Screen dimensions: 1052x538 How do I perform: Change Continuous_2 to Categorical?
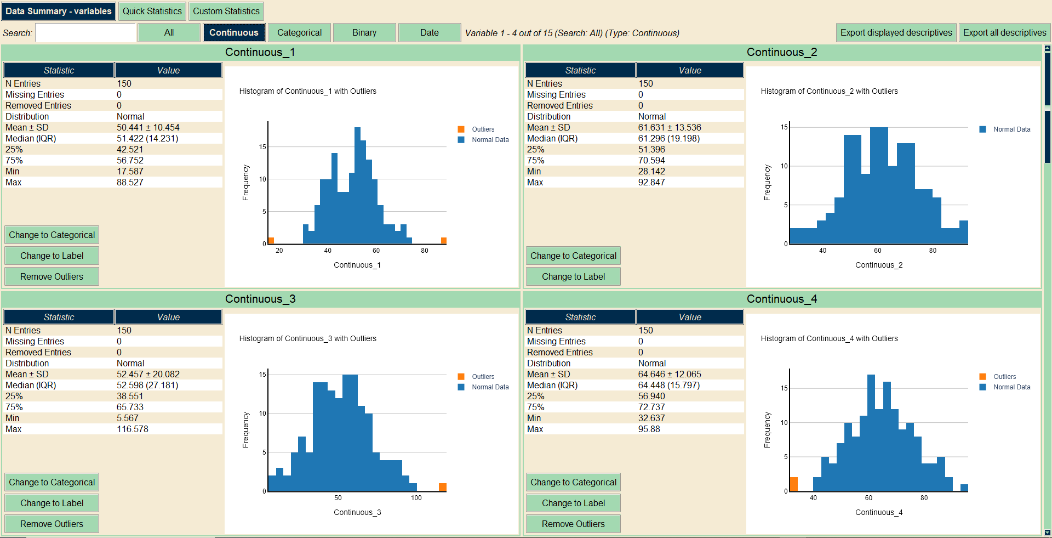tap(573, 256)
